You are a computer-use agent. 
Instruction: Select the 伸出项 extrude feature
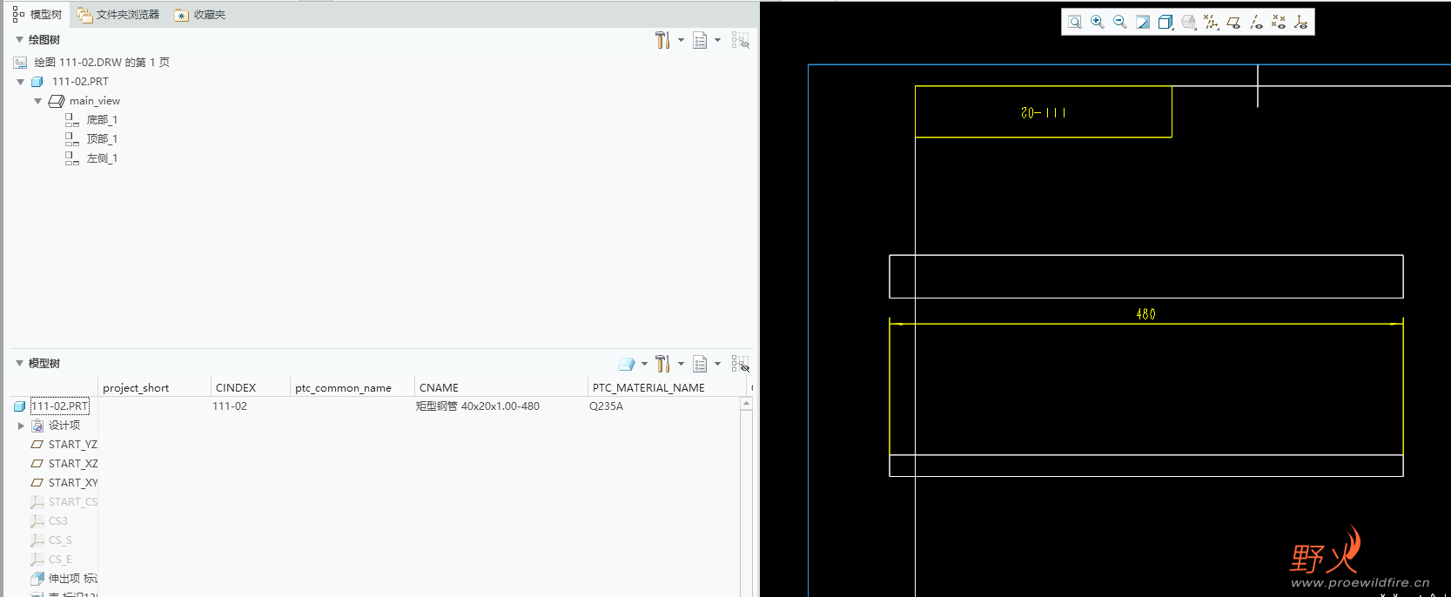click(x=64, y=579)
